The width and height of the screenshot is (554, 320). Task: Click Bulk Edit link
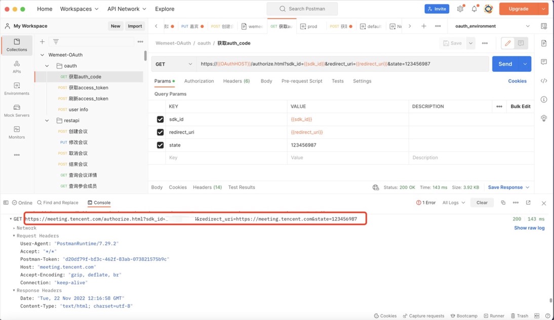click(x=521, y=106)
